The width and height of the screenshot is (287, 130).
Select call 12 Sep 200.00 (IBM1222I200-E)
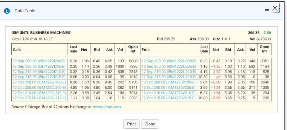point(39,61)
